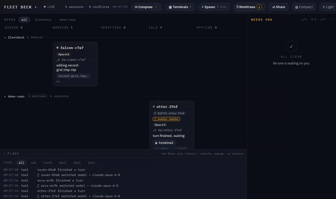Click the falcon-c7a7 status dot

[x=57, y=48]
